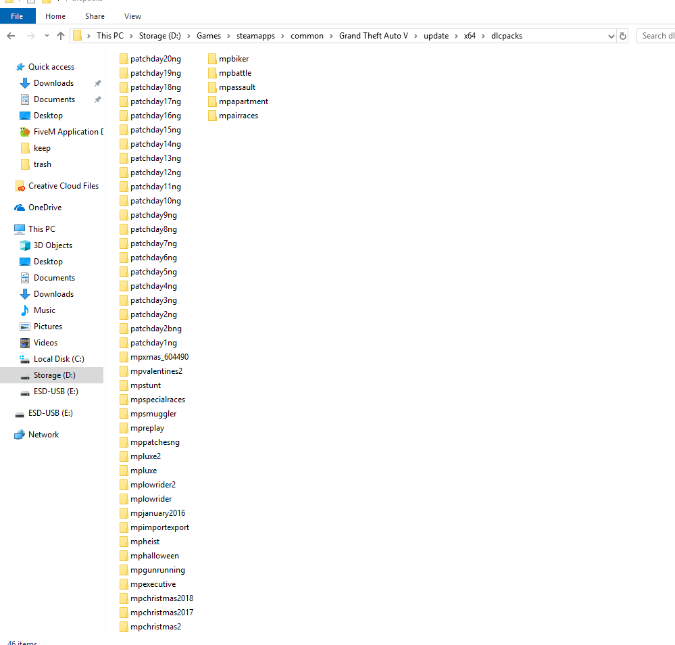
Task: Open the File ribbon tab
Action: tap(17, 16)
